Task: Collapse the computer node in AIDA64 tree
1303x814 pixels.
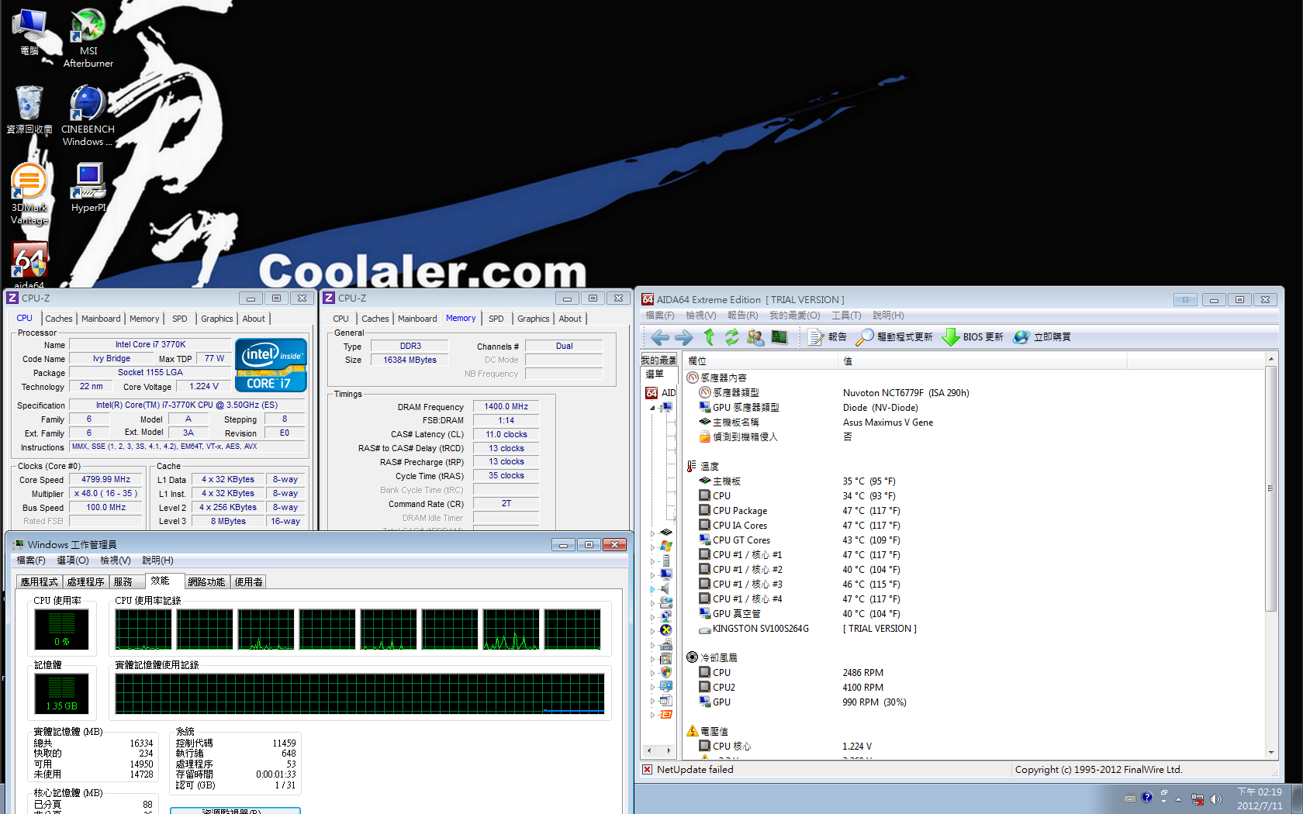Action: coord(652,408)
